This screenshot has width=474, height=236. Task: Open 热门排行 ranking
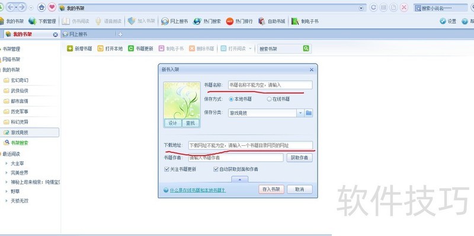[239, 21]
